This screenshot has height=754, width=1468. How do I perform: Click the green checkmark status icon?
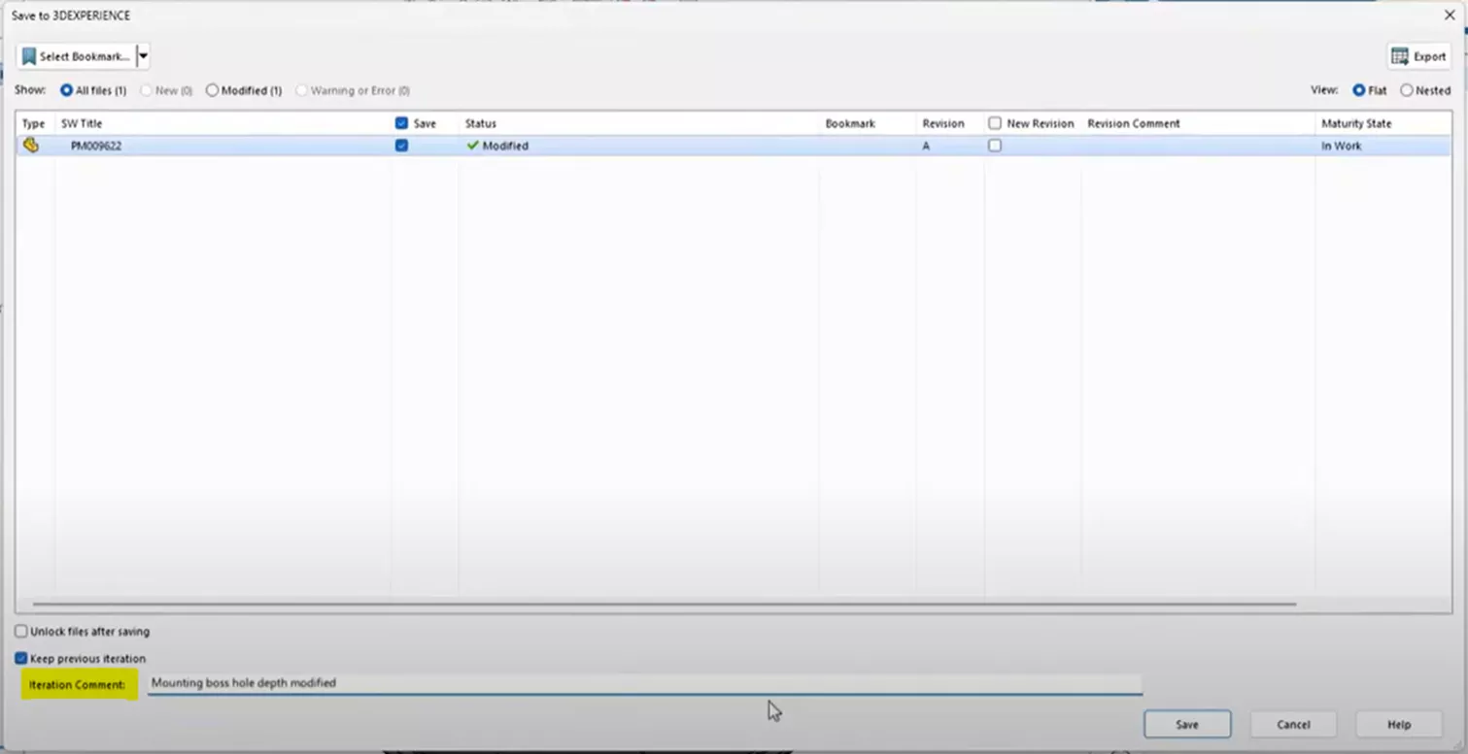pos(473,146)
